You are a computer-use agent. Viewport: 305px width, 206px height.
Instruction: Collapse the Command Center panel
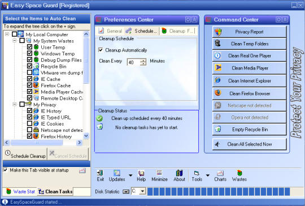(x=285, y=20)
